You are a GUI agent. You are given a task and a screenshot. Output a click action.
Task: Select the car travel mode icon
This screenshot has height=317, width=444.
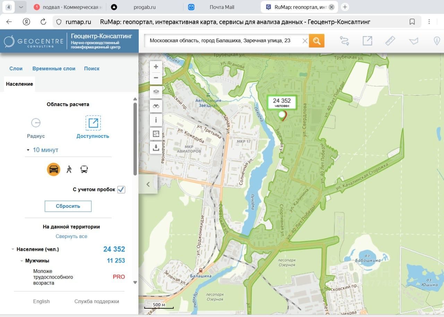pos(54,169)
